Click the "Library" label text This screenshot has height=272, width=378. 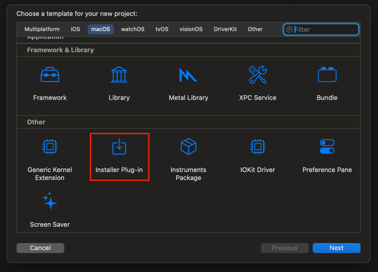click(x=119, y=98)
